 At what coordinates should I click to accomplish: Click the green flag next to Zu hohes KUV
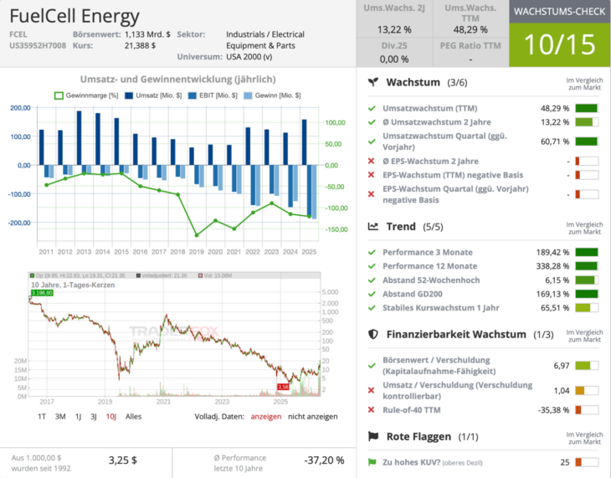[372, 462]
